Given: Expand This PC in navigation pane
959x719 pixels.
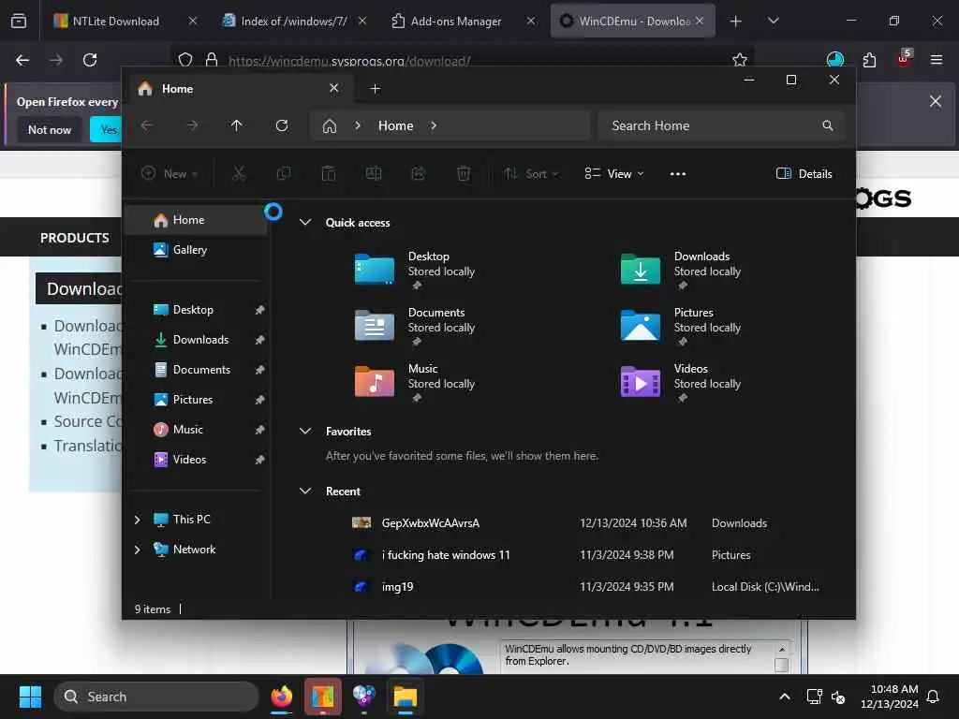Looking at the screenshot, I should [137, 519].
